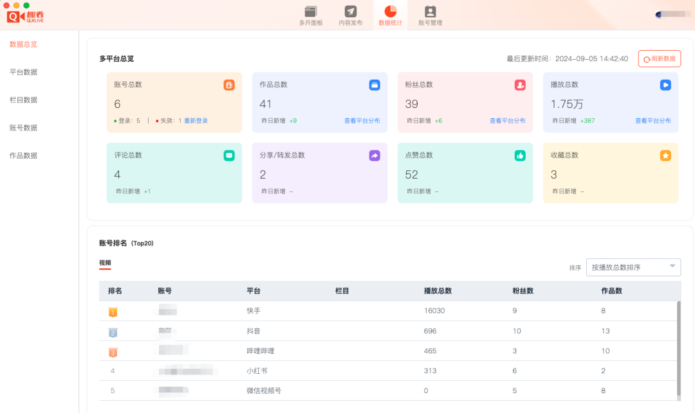Open 查看平台分布 in 播放总数 card
The image size is (695, 413).
click(x=653, y=121)
